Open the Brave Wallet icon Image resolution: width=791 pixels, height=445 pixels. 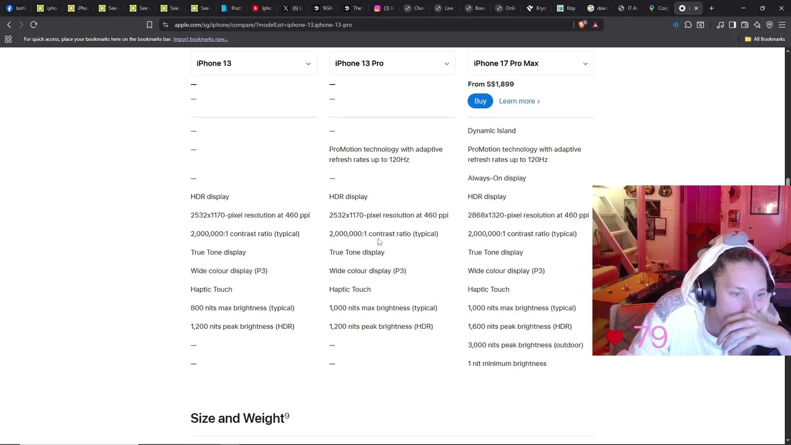(745, 25)
